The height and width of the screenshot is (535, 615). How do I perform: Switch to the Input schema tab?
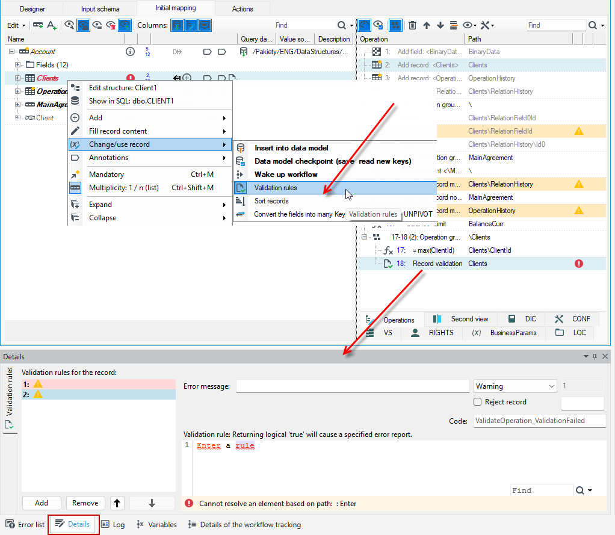(x=100, y=8)
